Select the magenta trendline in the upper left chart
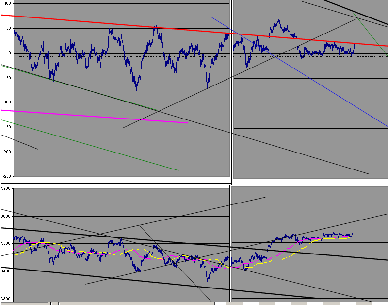 tap(95, 117)
